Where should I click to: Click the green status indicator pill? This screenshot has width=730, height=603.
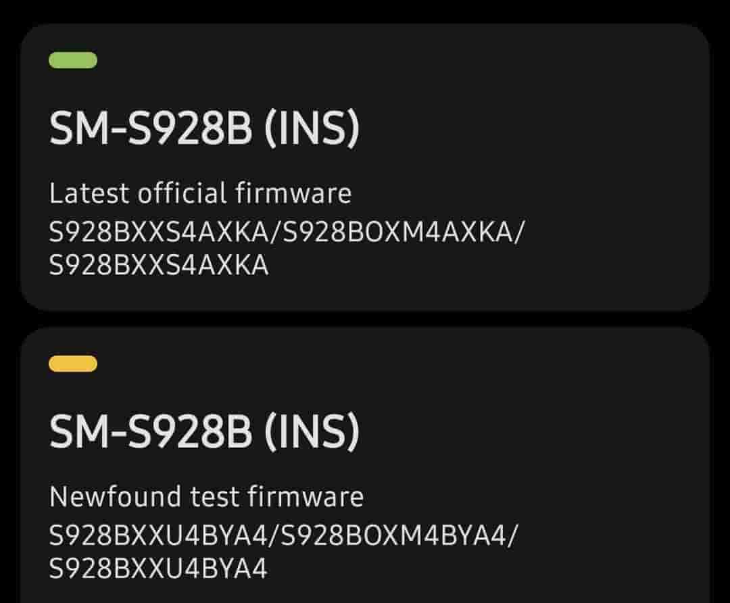[73, 60]
